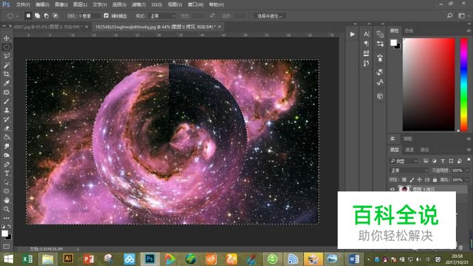The image size is (473, 266).
Task: Switch to the 通道 channels tab
Action: pyautogui.click(x=409, y=150)
